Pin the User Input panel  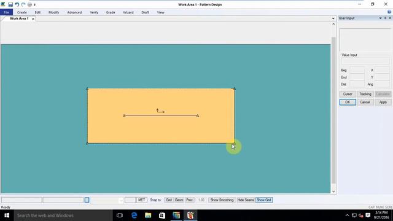(386, 18)
